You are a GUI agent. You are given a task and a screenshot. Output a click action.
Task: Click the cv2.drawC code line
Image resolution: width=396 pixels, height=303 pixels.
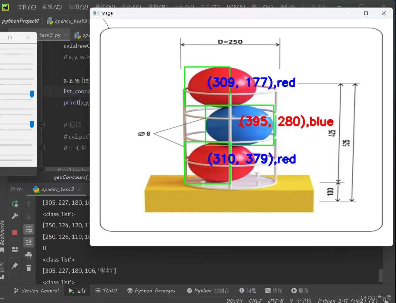pyautogui.click(x=77, y=46)
